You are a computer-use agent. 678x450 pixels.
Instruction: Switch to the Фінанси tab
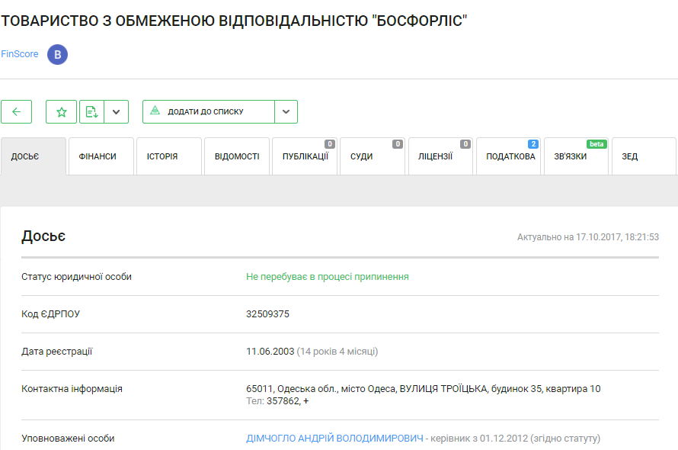tap(101, 156)
